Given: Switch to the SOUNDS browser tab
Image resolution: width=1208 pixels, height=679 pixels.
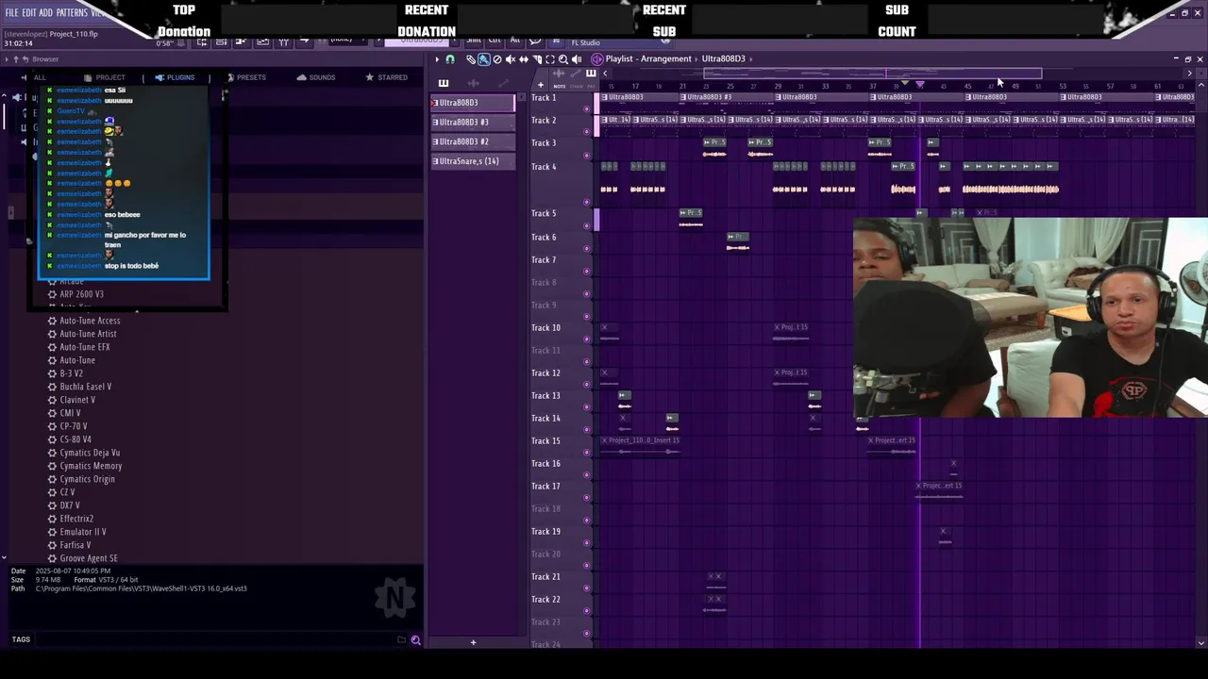Looking at the screenshot, I should pos(316,77).
